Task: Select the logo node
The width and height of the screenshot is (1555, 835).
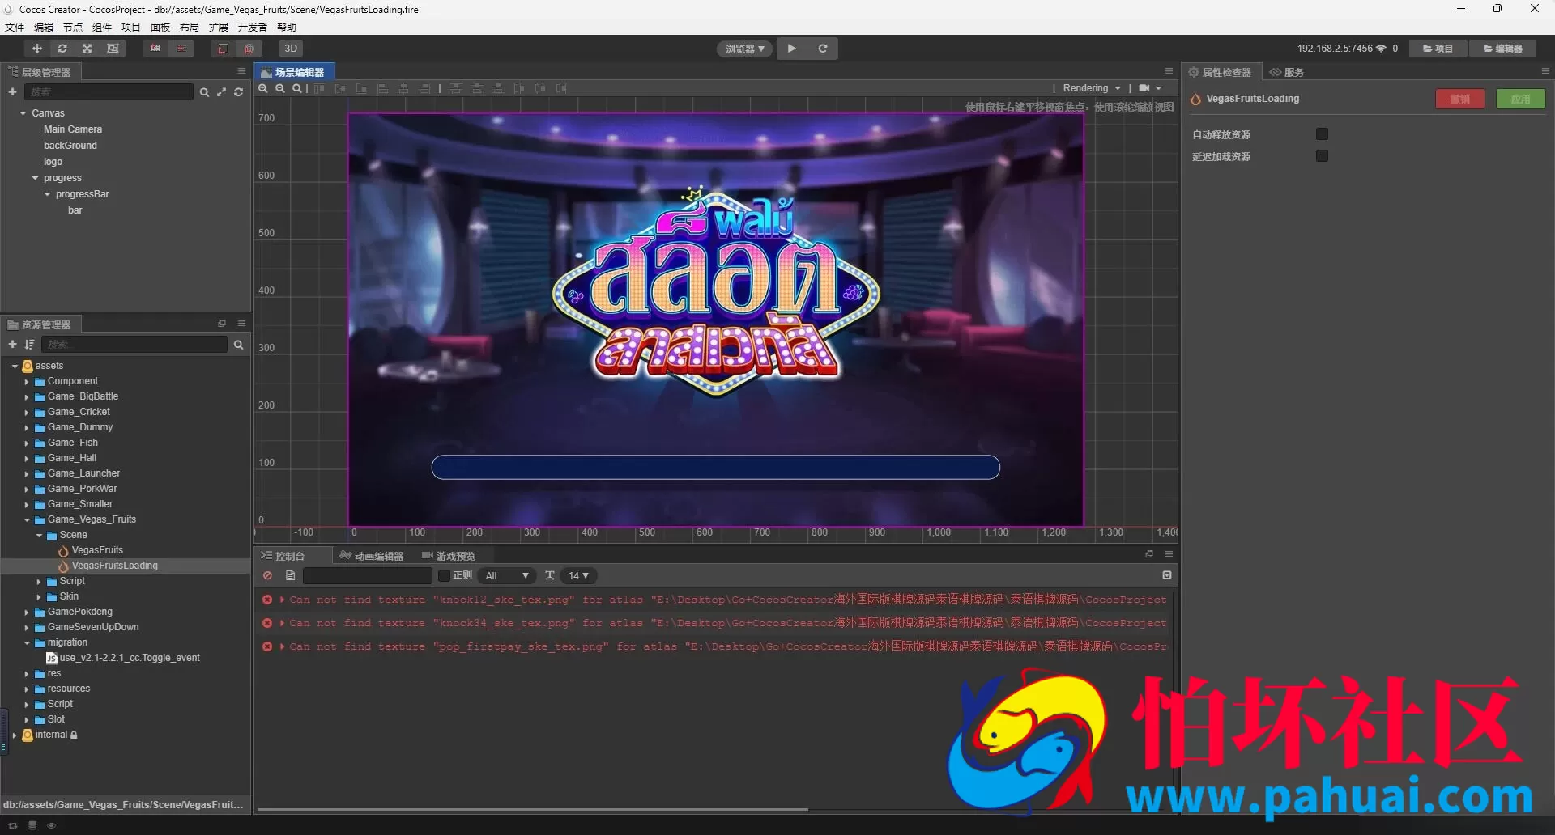Action: (x=53, y=162)
